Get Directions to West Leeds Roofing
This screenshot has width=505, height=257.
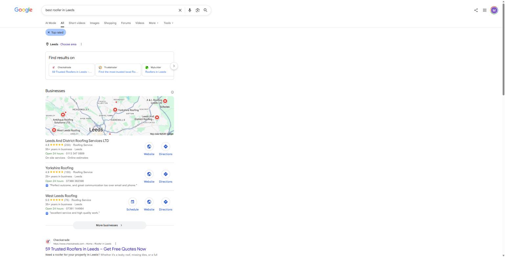pyautogui.click(x=165, y=205)
